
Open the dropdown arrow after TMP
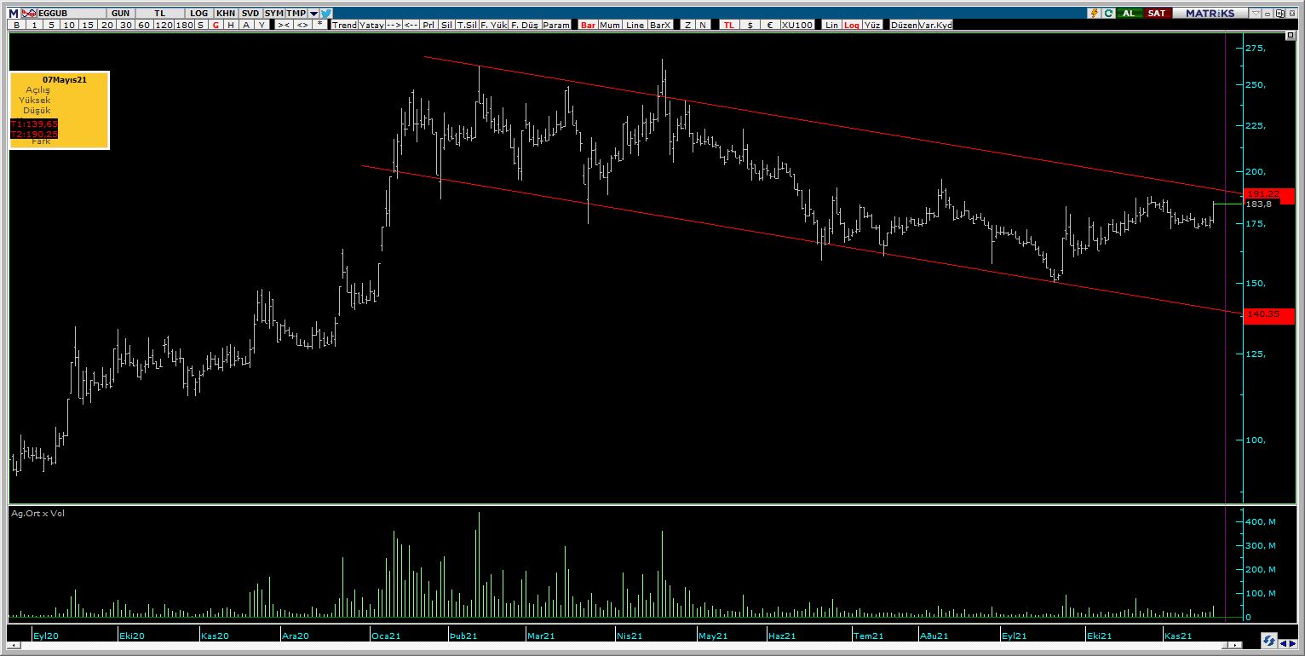[313, 14]
